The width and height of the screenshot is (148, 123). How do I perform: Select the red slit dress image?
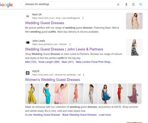tap(120, 94)
